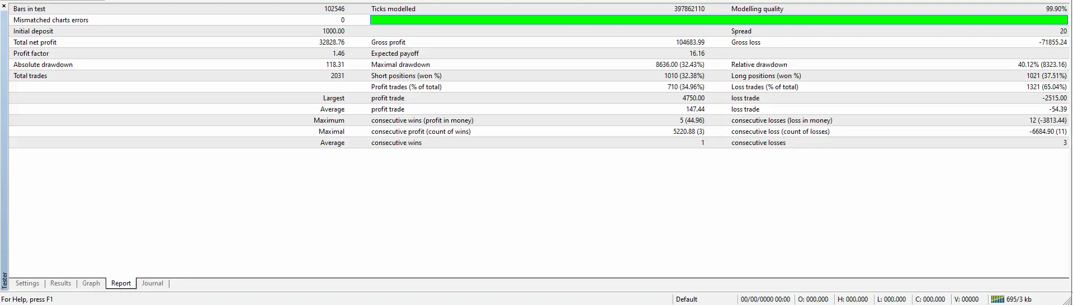Image resolution: width=1073 pixels, height=305 pixels.
Task: Switch to the Settings tab
Action: [x=27, y=283]
